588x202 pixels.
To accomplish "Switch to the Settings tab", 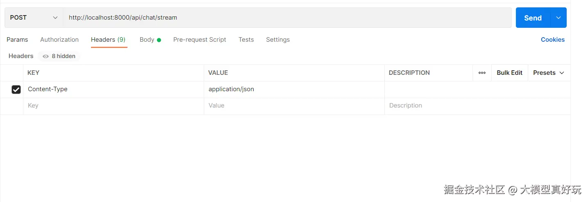I will pos(278,40).
